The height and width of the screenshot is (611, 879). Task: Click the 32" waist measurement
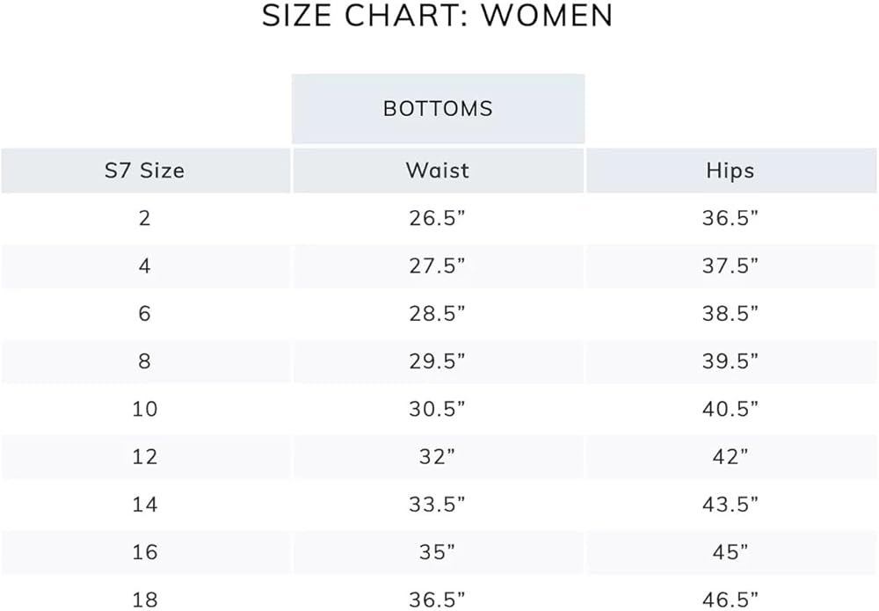click(438, 456)
